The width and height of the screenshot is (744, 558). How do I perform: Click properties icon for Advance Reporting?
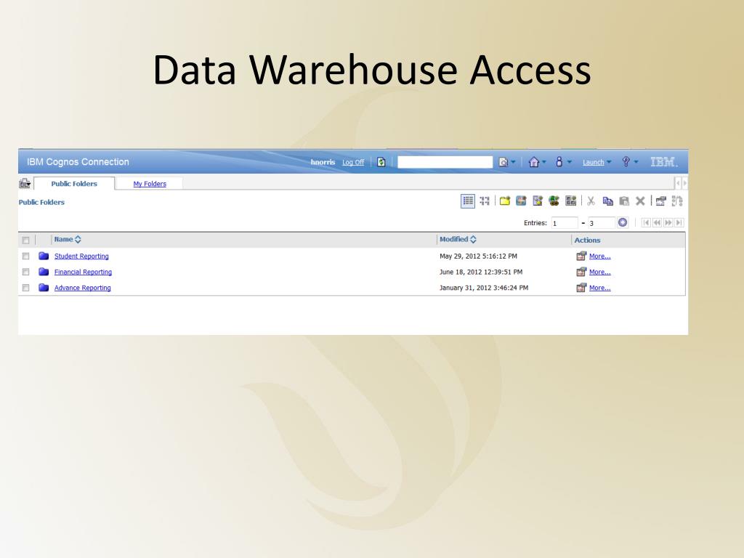point(581,288)
